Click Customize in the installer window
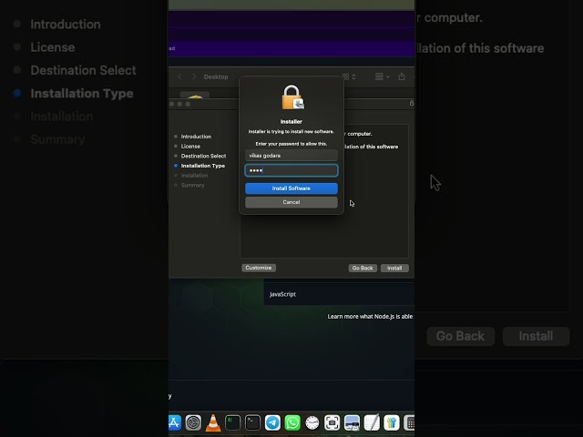Image resolution: width=583 pixels, height=437 pixels. click(259, 268)
